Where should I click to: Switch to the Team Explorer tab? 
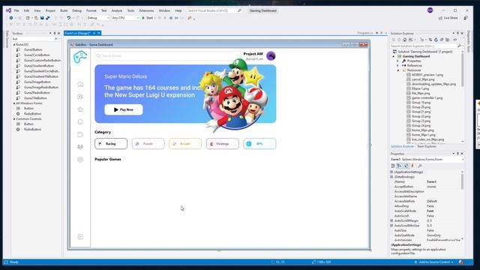click(x=427, y=146)
